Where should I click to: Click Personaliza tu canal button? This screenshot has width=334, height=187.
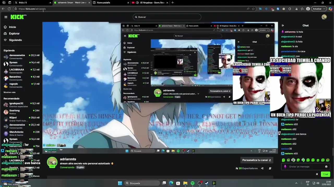tap(257, 160)
